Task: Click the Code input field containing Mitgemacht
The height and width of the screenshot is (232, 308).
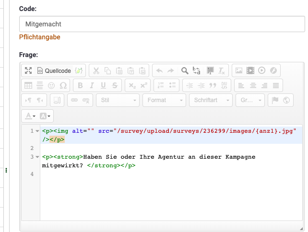Action: pos(162,23)
